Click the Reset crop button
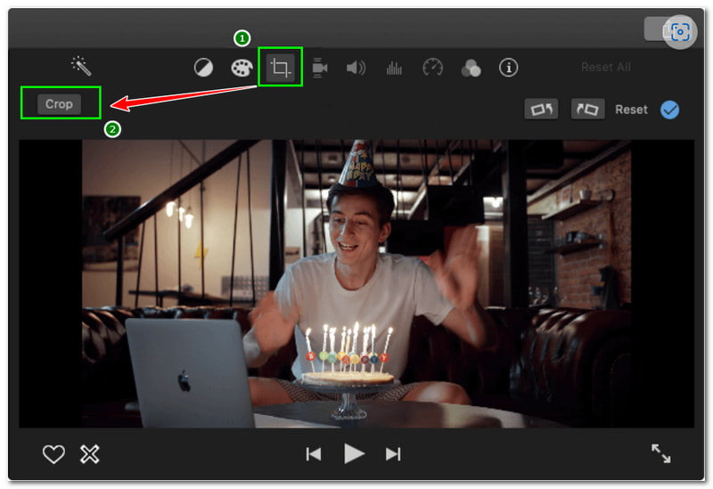Image resolution: width=713 pixels, height=489 pixels. coord(631,110)
